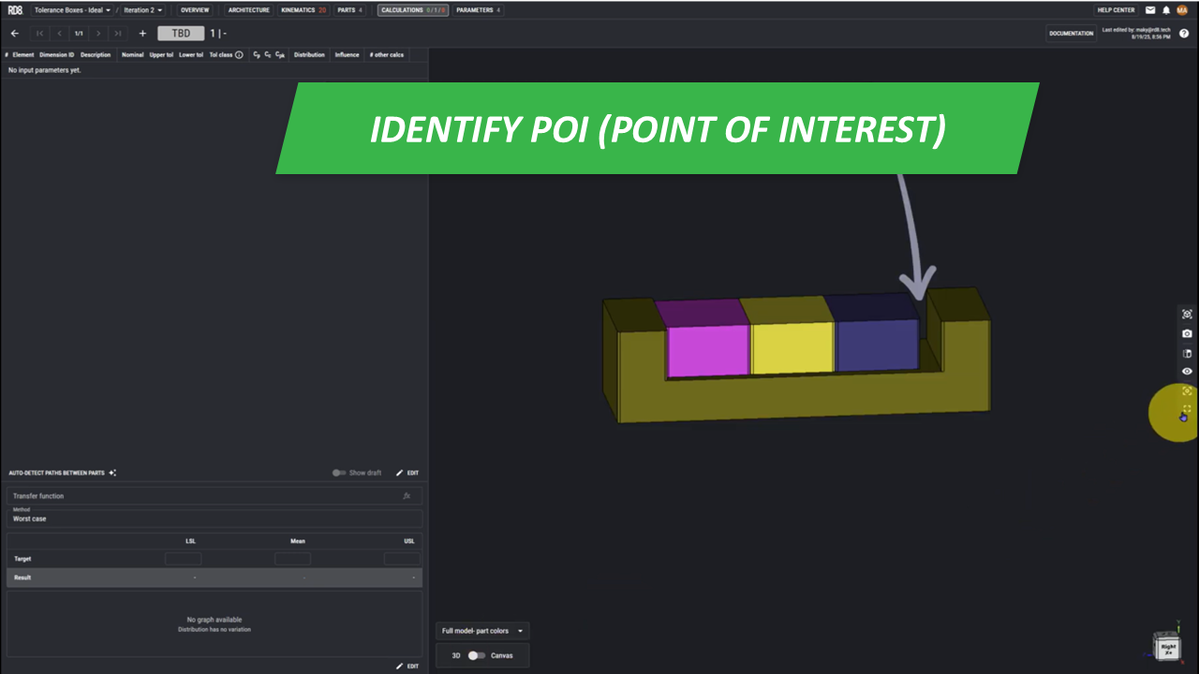Open the mail inbox icon
This screenshot has width=1199, height=674.
click(x=1150, y=10)
